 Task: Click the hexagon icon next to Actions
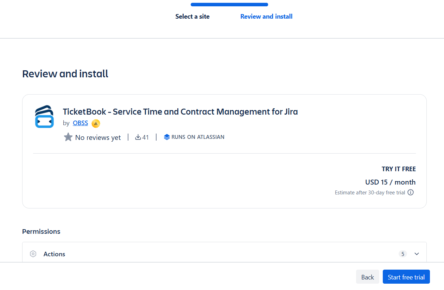33,254
